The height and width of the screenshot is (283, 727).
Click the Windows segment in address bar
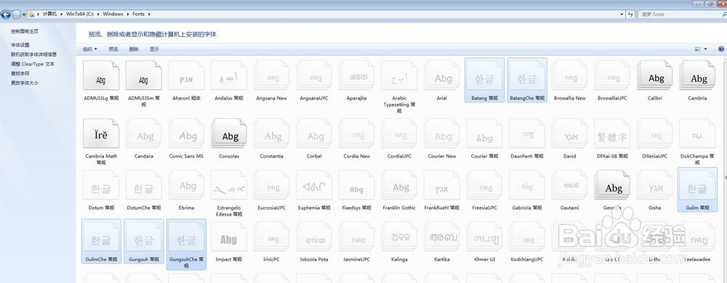coord(113,15)
